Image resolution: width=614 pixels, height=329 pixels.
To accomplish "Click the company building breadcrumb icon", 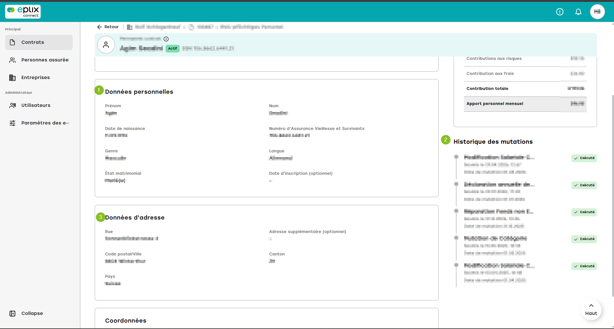I will [130, 27].
